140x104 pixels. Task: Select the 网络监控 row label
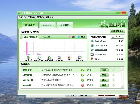pos(27,70)
